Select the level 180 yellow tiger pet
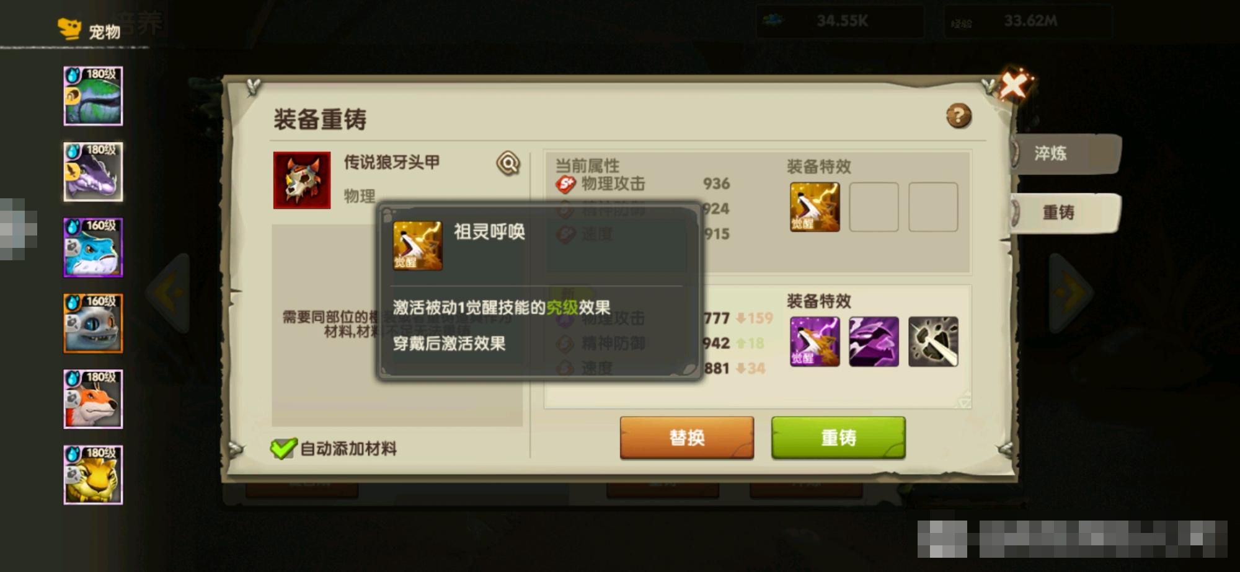The width and height of the screenshot is (1240, 572). pyautogui.click(x=93, y=475)
